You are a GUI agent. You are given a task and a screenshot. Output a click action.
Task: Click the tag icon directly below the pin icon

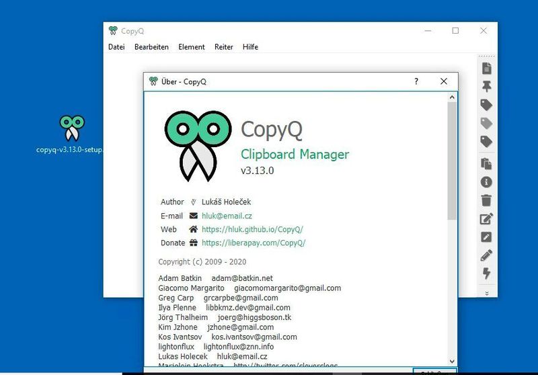click(486, 105)
